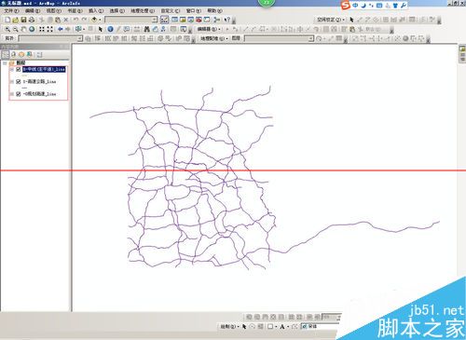
Task: Select the drawing rectangle shape tool
Action: [270, 326]
